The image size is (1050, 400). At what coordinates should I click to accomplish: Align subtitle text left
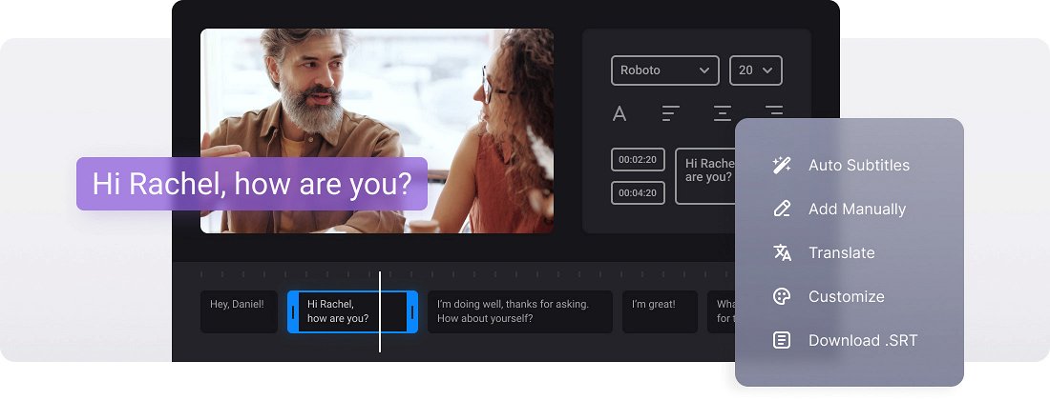(670, 113)
